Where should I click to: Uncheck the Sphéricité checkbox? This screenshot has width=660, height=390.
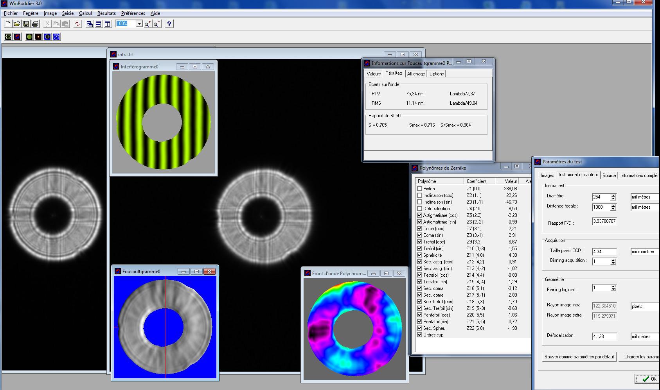pyautogui.click(x=419, y=255)
